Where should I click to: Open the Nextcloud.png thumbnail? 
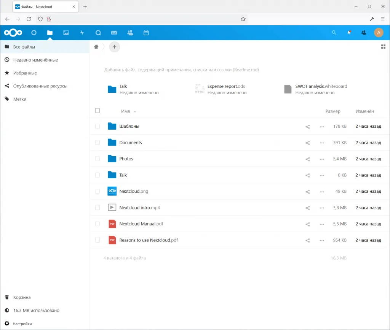(112, 191)
